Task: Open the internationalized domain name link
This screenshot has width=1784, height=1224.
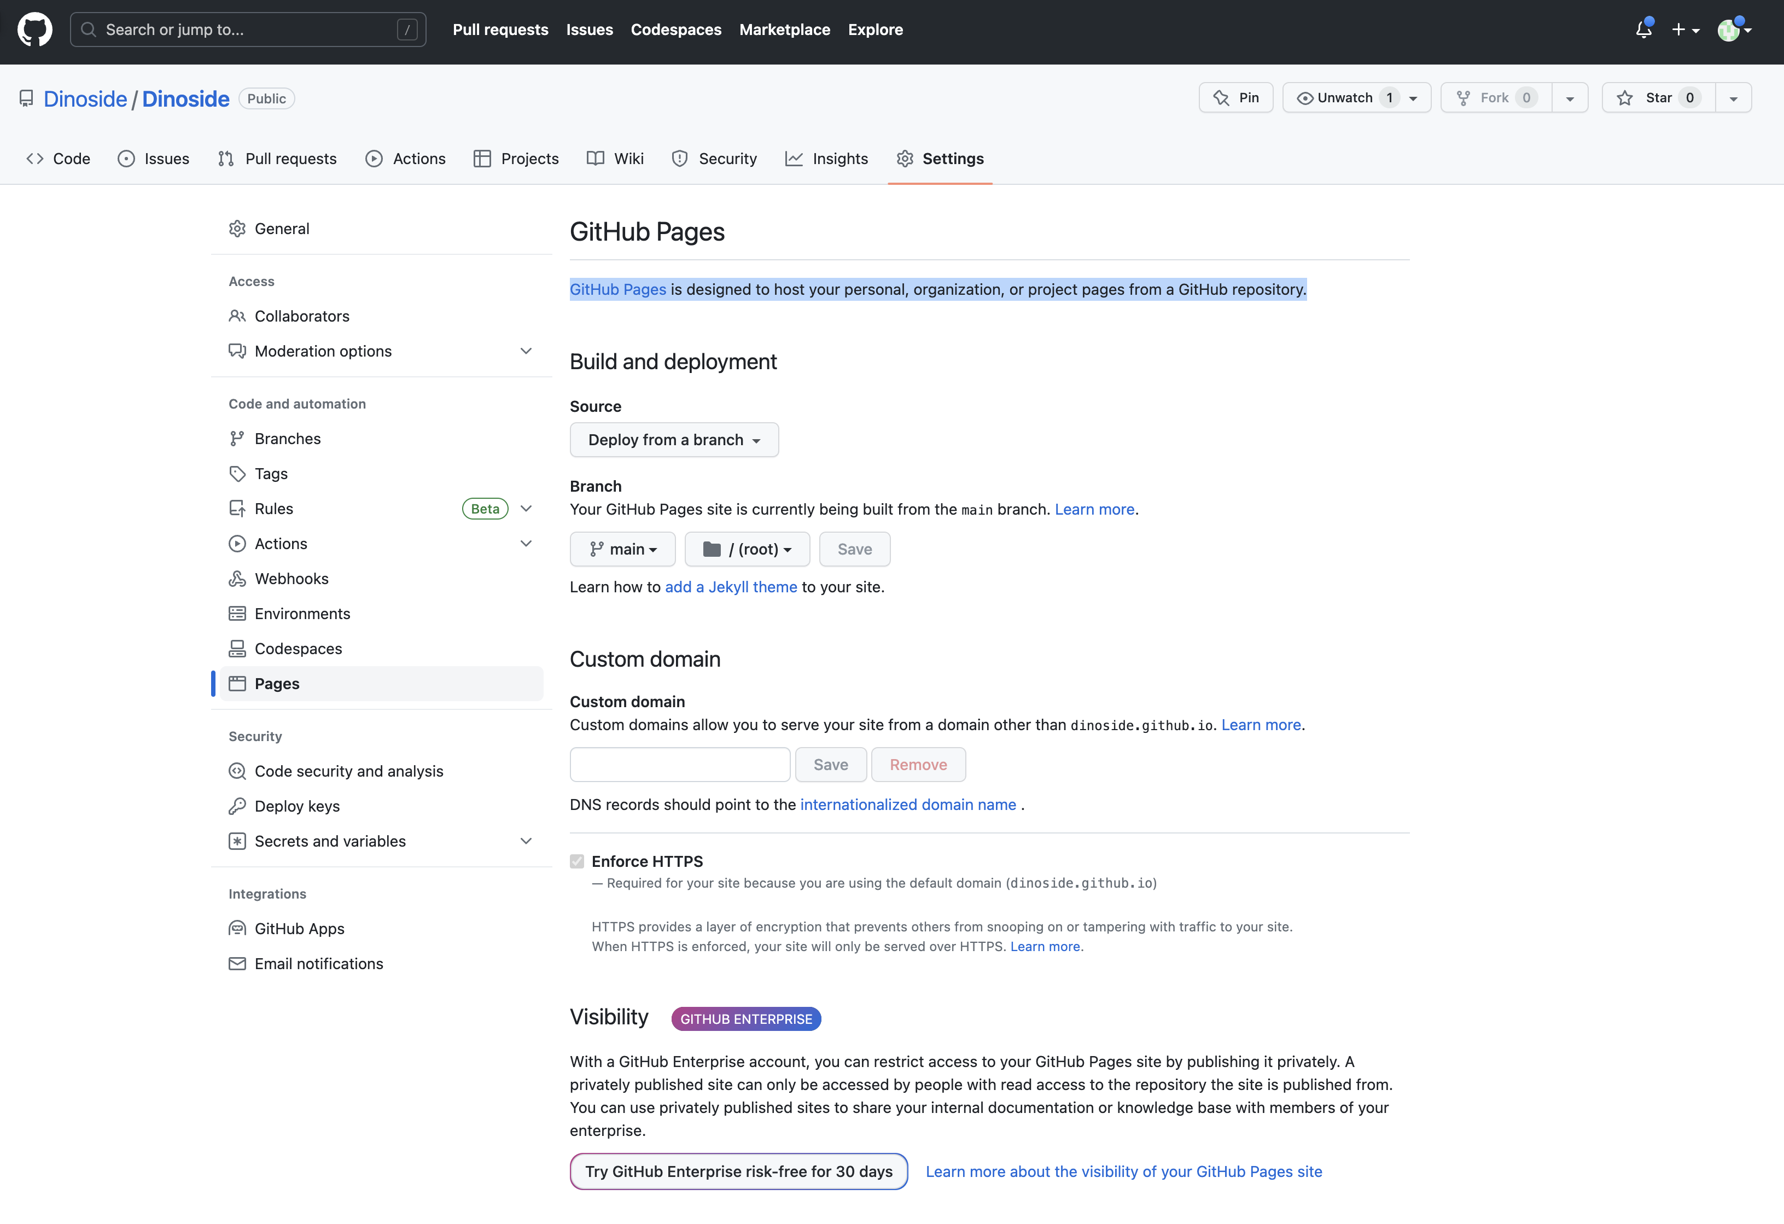Action: tap(908, 805)
